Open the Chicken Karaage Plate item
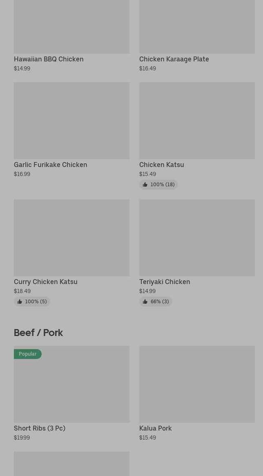Image resolution: width=263 pixels, height=476 pixels. click(174, 59)
